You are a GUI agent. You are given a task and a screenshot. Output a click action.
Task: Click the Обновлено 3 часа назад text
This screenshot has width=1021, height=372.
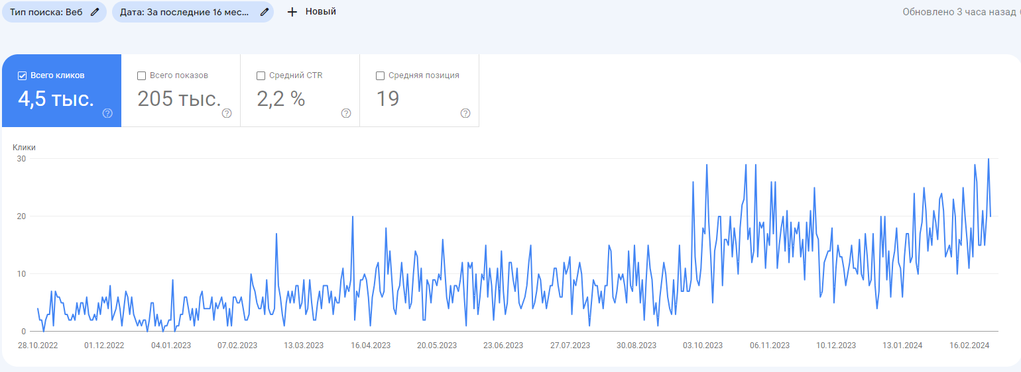(x=959, y=12)
